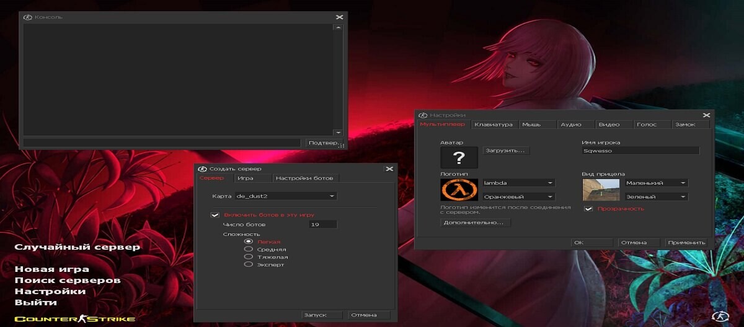The height and width of the screenshot is (327, 744).
Task: Toggle the include bots in game checkbox
Action: pos(215,215)
